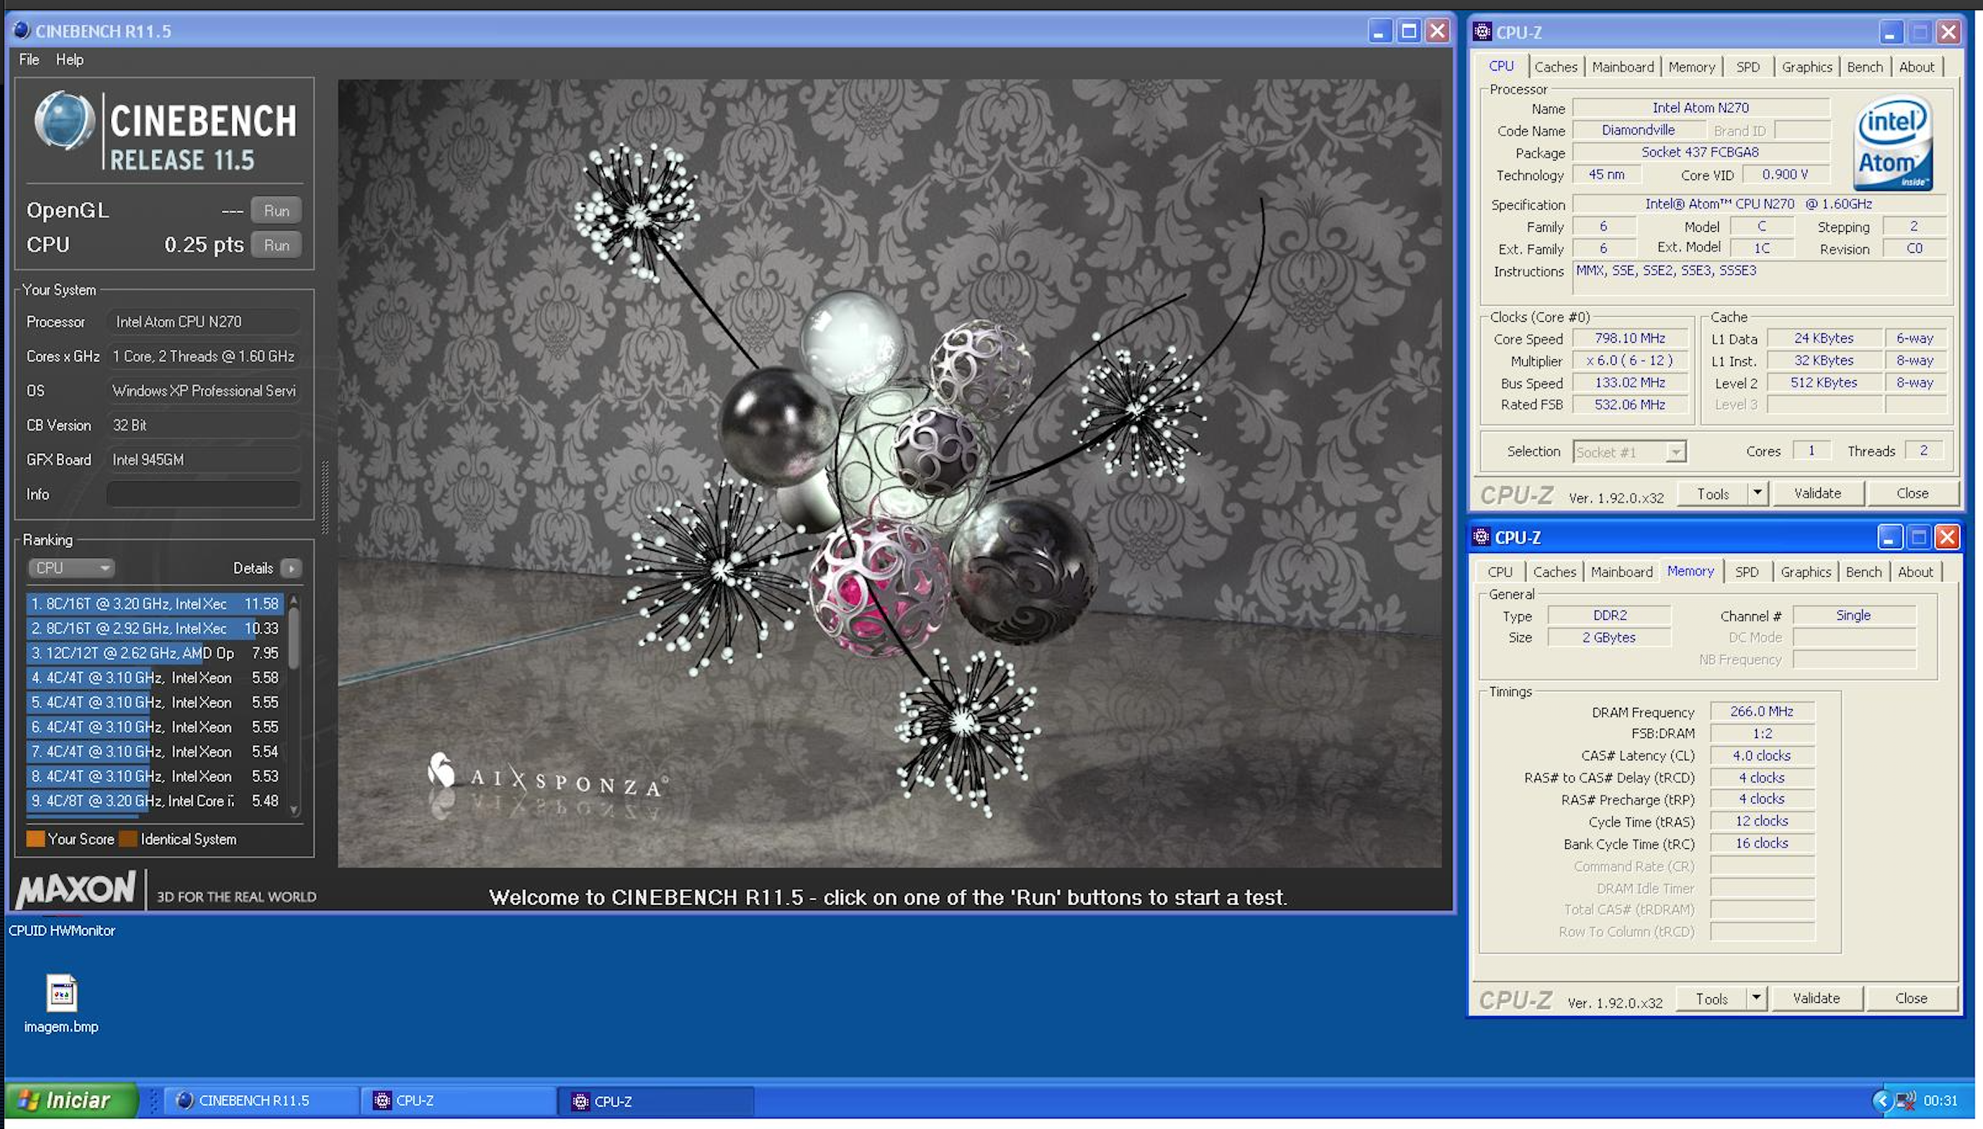The width and height of the screenshot is (1983, 1129).
Task: Switch to Mainboard tab in bottom CPU-Z
Action: [1621, 572]
